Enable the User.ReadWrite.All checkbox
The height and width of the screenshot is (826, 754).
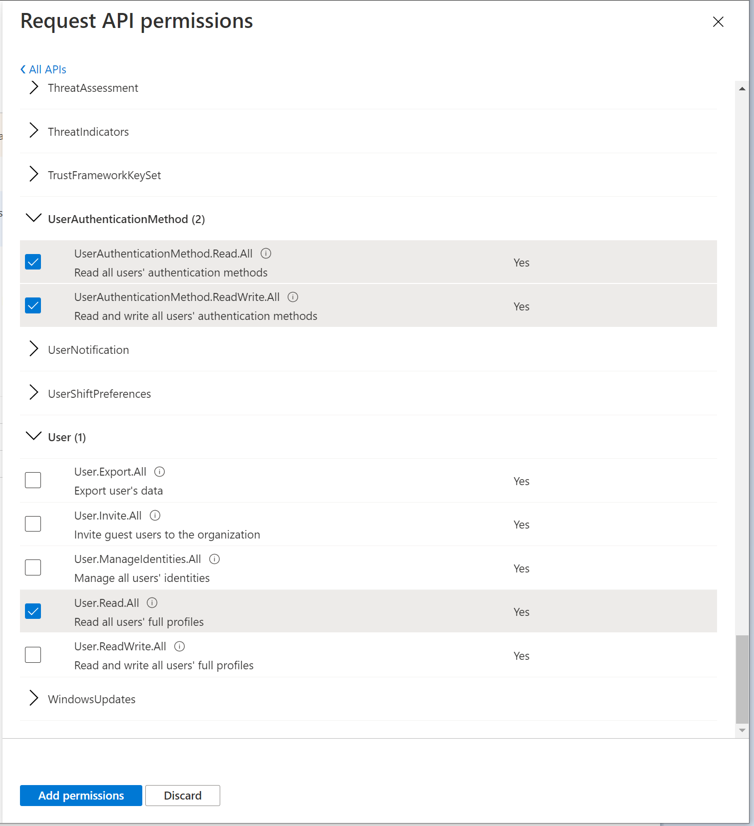(33, 655)
